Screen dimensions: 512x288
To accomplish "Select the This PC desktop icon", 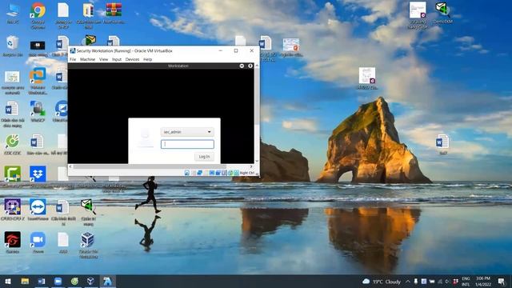I will point(13,14).
